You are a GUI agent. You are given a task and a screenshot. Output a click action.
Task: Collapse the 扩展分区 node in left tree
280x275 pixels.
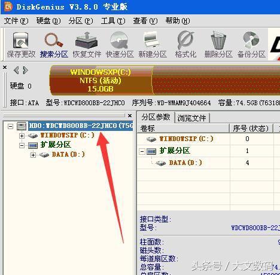coord(22,145)
